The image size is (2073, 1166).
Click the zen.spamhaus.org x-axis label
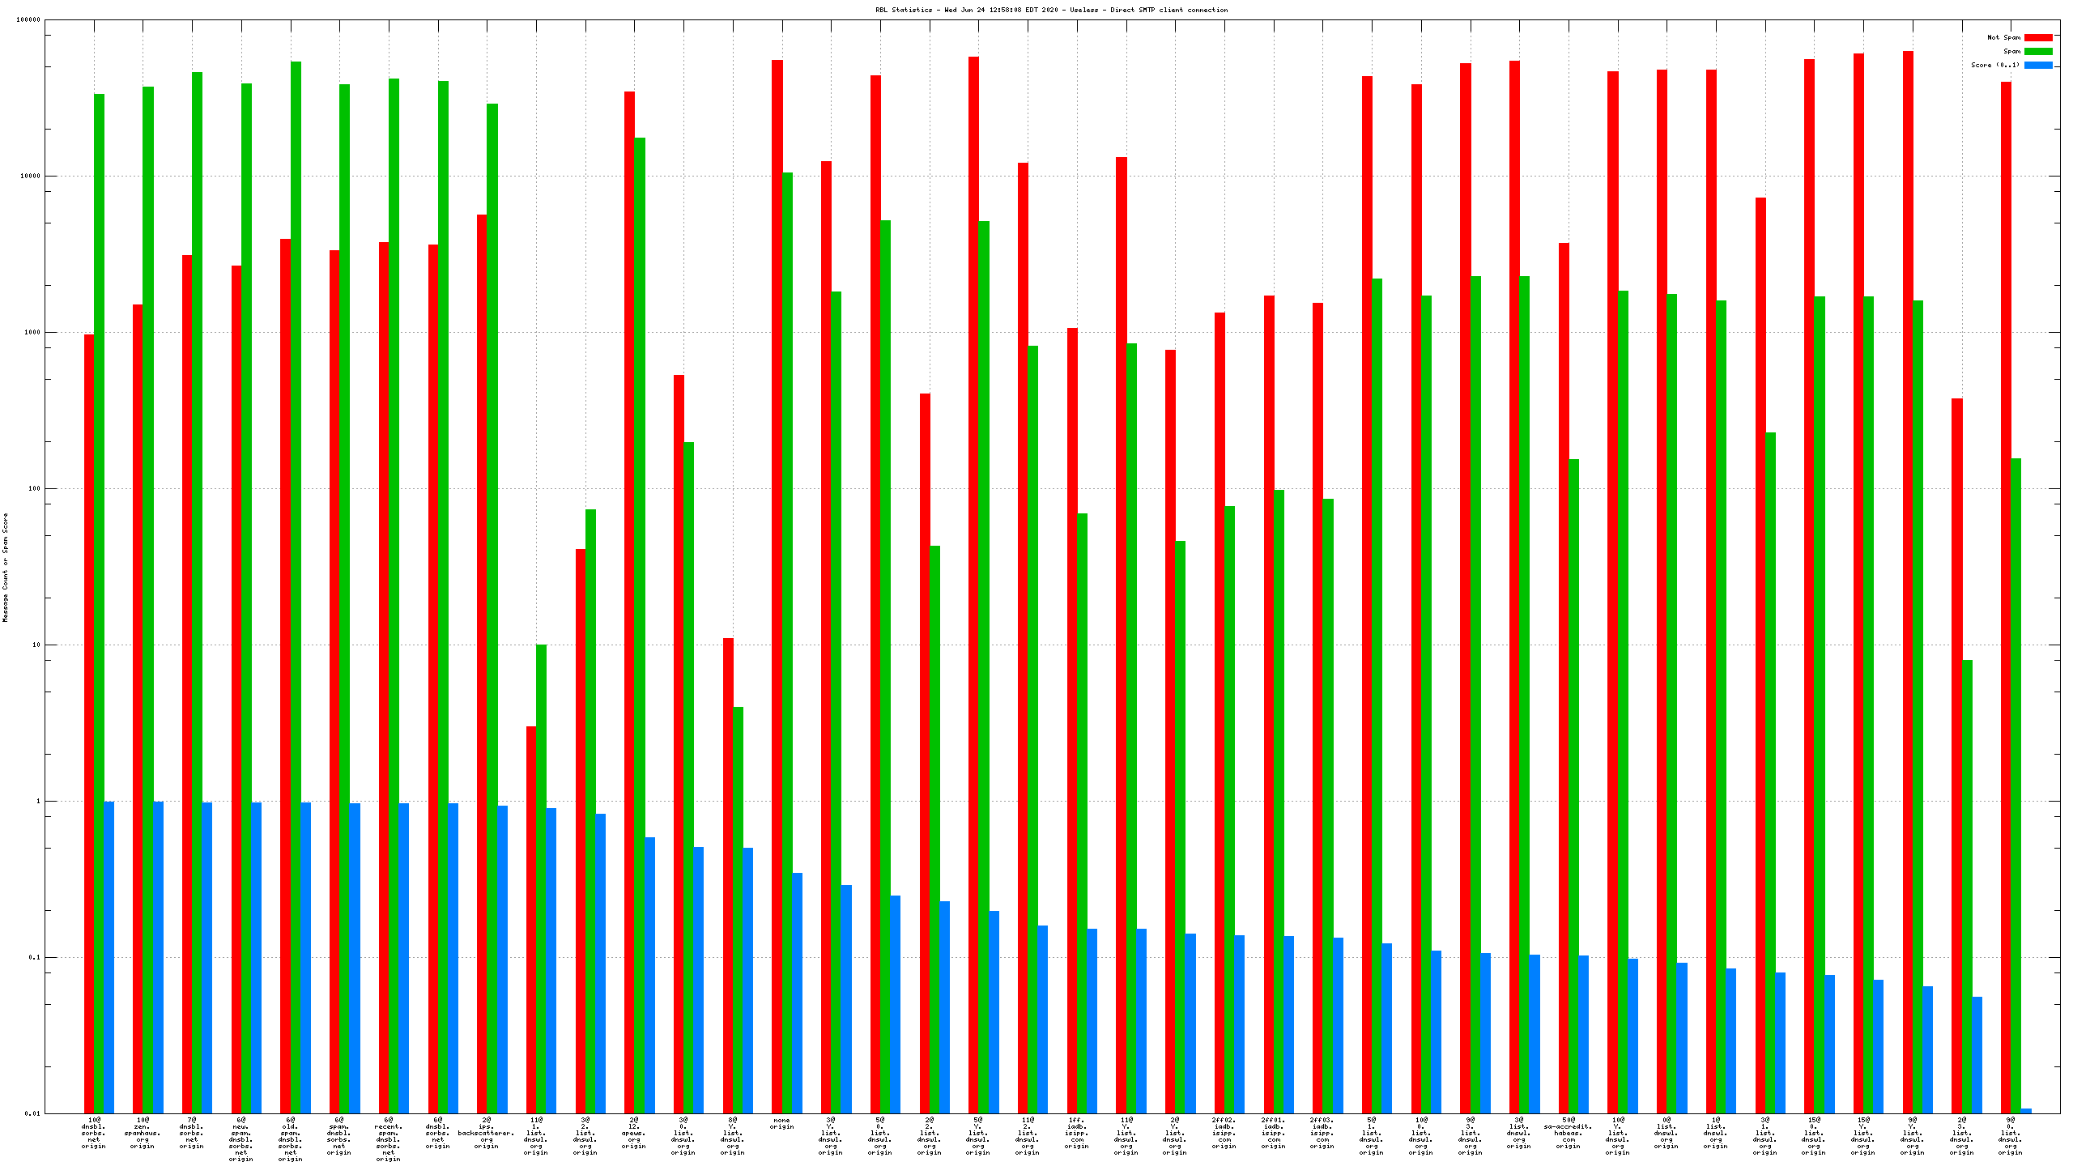[x=143, y=1133]
